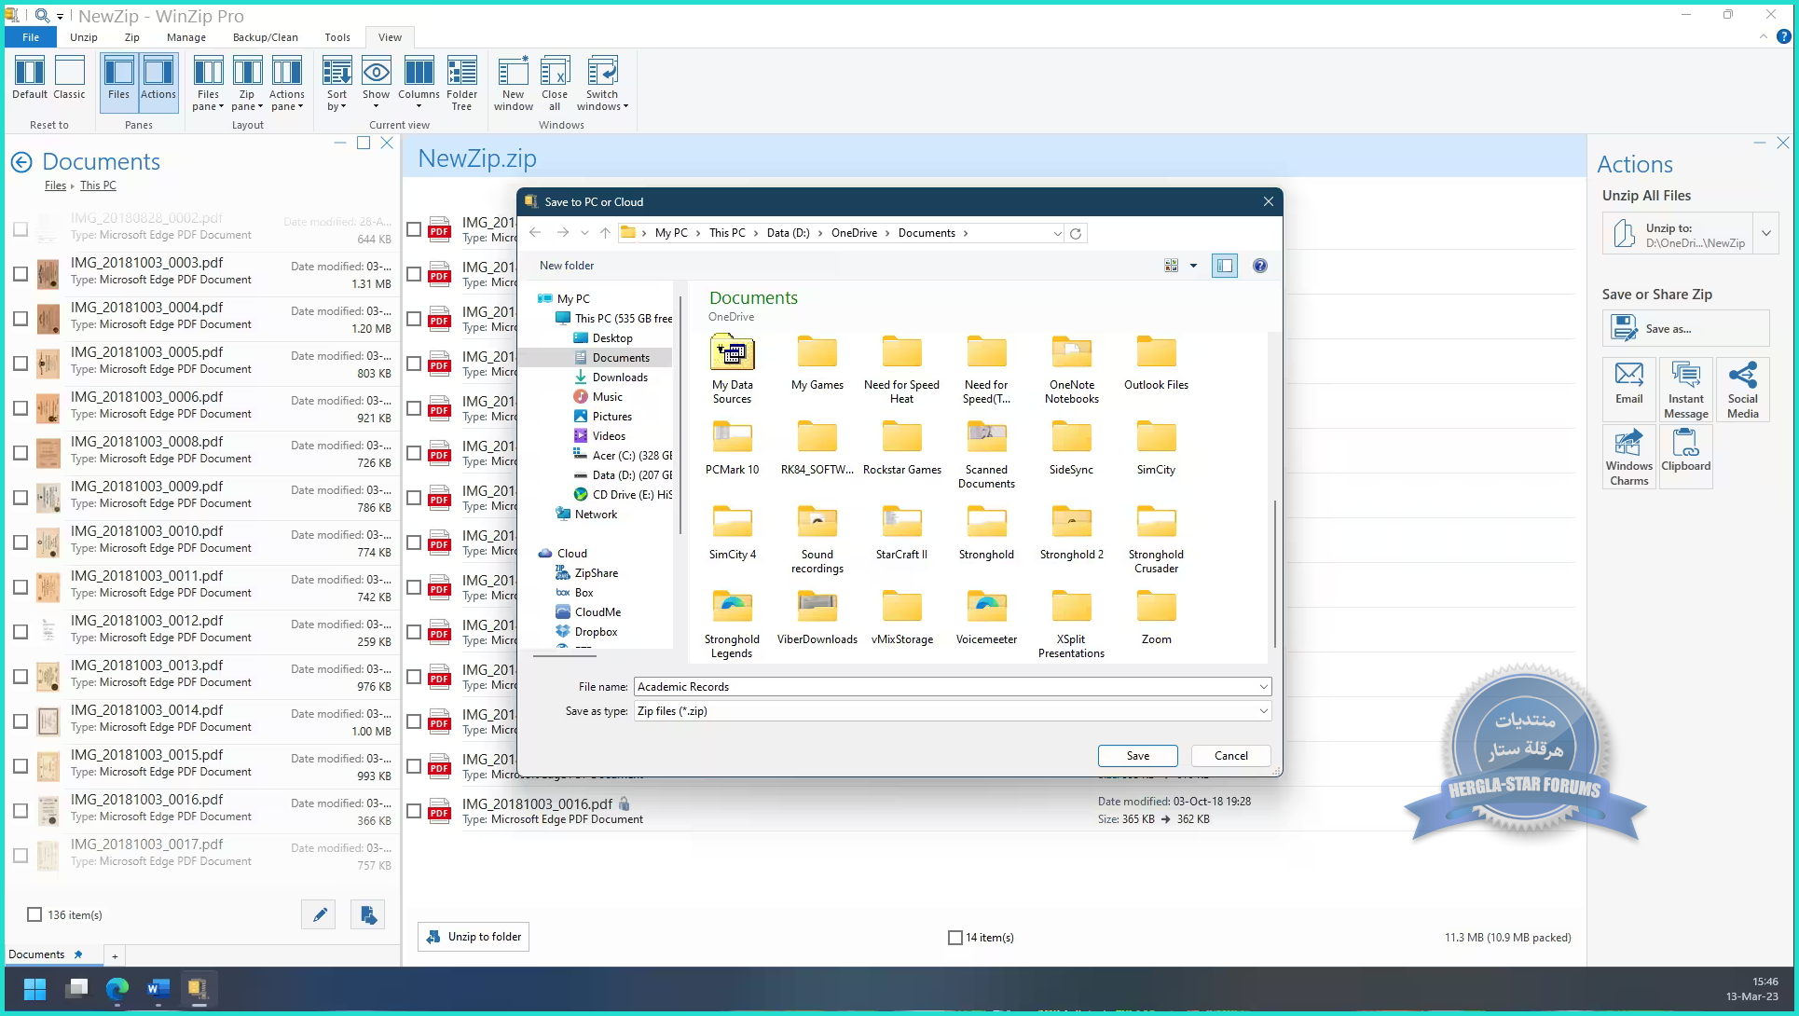Switch to the Backup/Clean tab

coord(266,37)
